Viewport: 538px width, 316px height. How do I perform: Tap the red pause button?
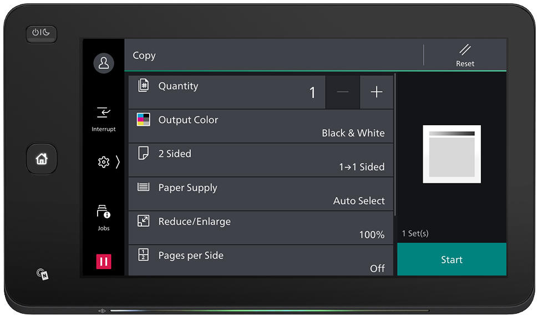[104, 262]
